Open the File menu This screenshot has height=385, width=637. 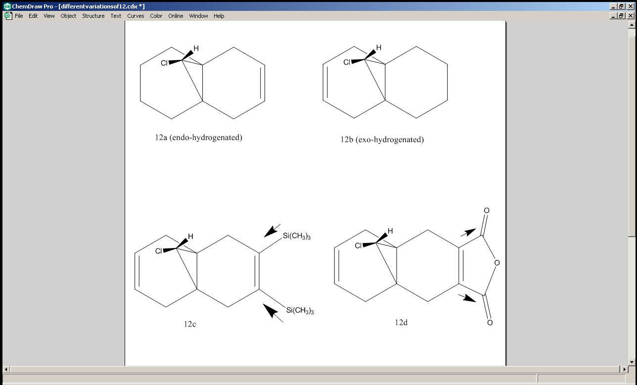[x=19, y=16]
